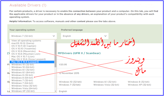
Task: Click the OS list scrollbar thumb
Action: pos(56,54)
